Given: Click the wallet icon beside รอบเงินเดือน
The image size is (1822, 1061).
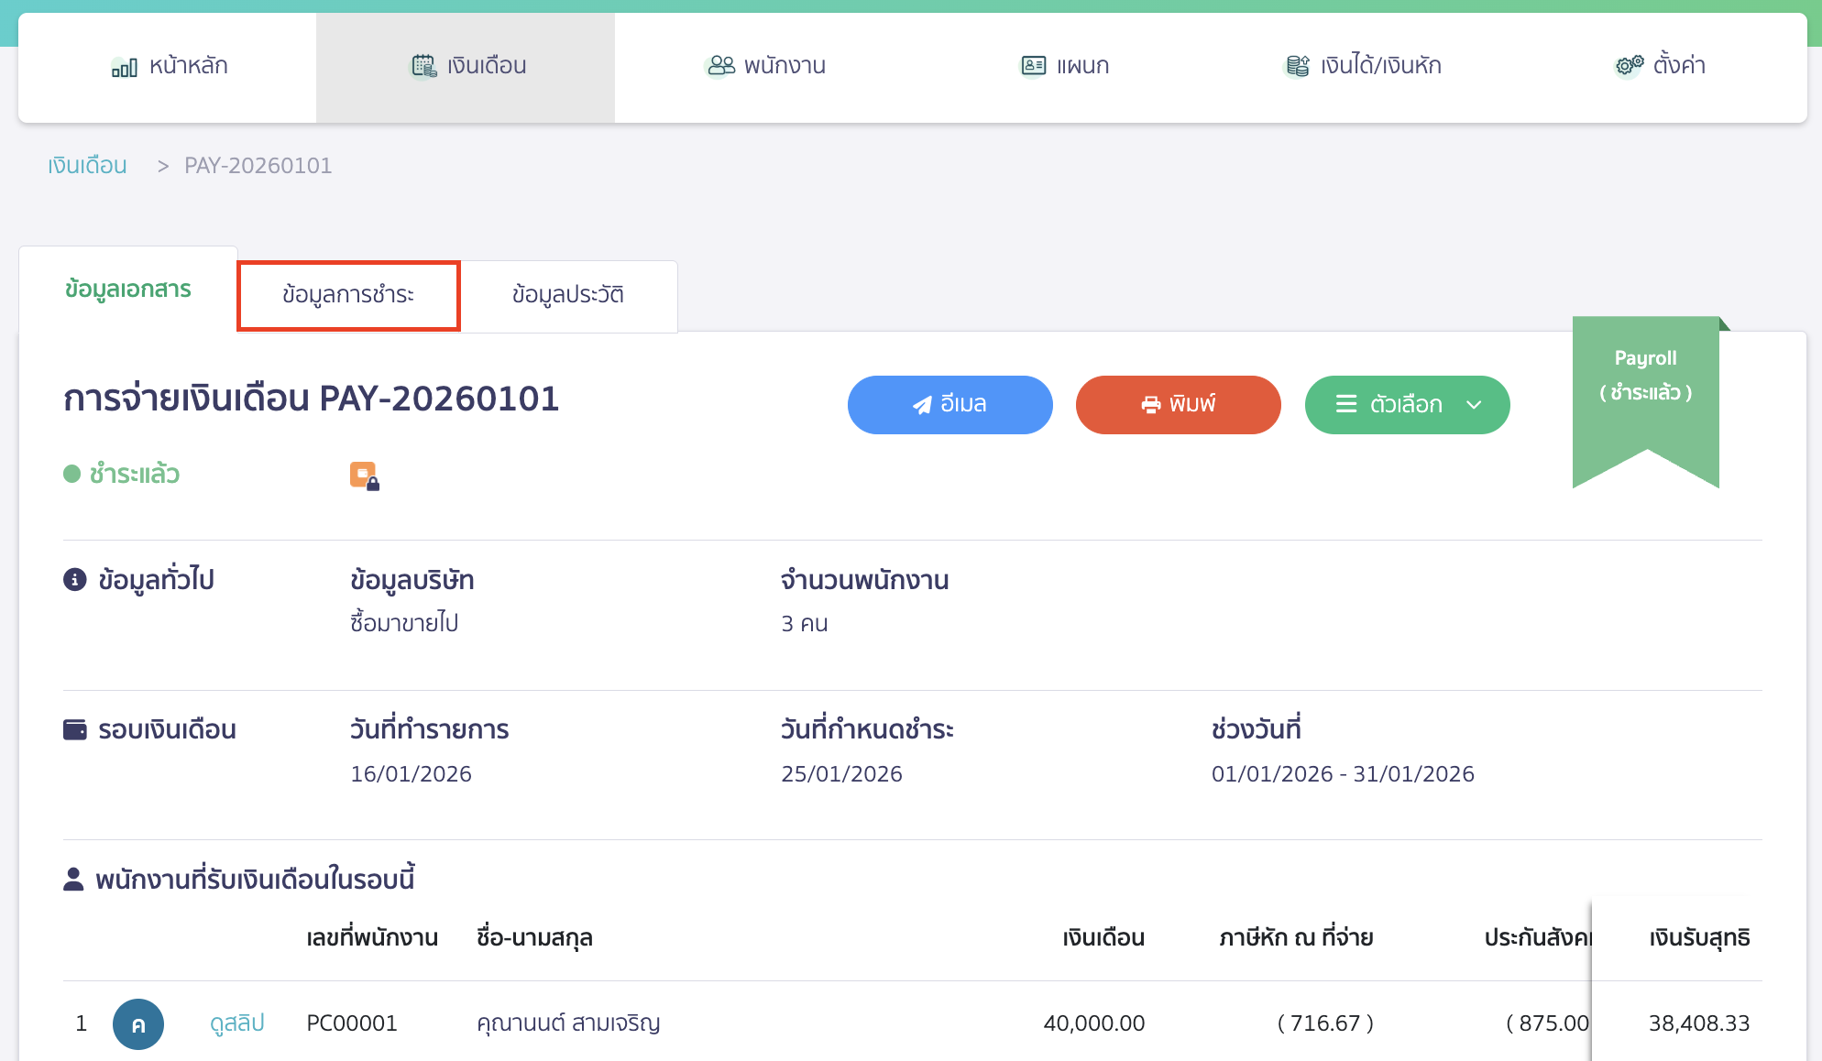Looking at the screenshot, I should click(x=73, y=728).
